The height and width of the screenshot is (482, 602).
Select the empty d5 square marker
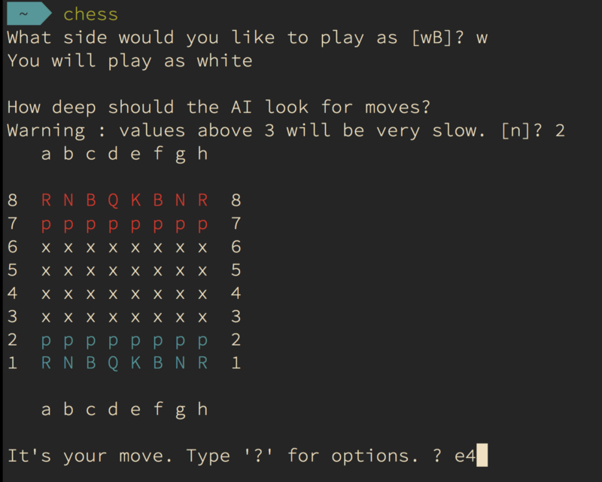pyautogui.click(x=113, y=270)
